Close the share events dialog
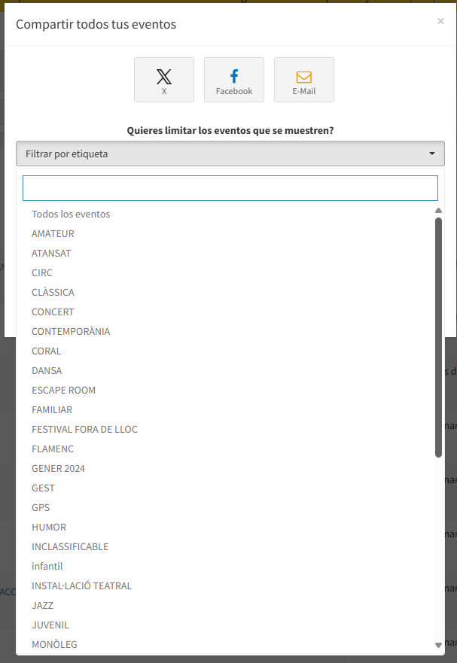The image size is (457, 663). (440, 22)
